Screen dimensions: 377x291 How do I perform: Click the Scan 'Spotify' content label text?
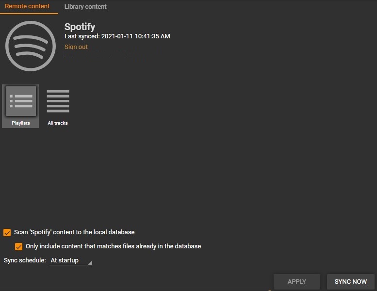pos(74,232)
